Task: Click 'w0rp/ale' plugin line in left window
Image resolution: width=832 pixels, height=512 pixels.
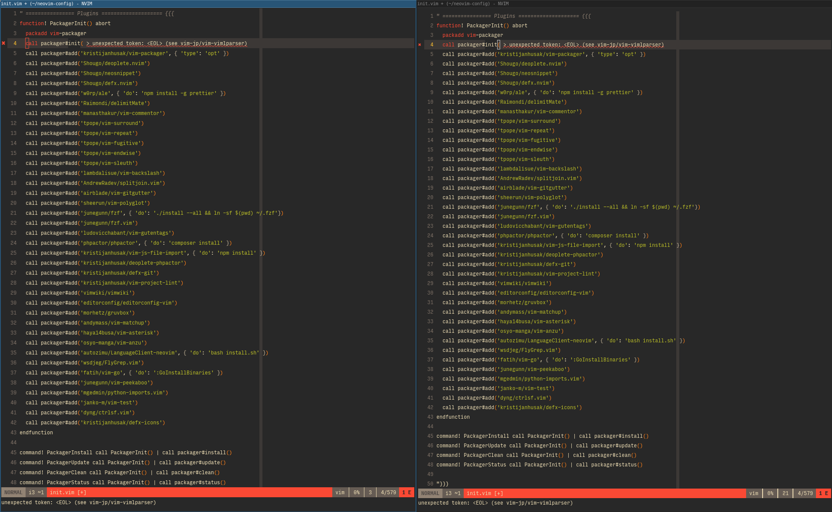Action: coord(125,93)
